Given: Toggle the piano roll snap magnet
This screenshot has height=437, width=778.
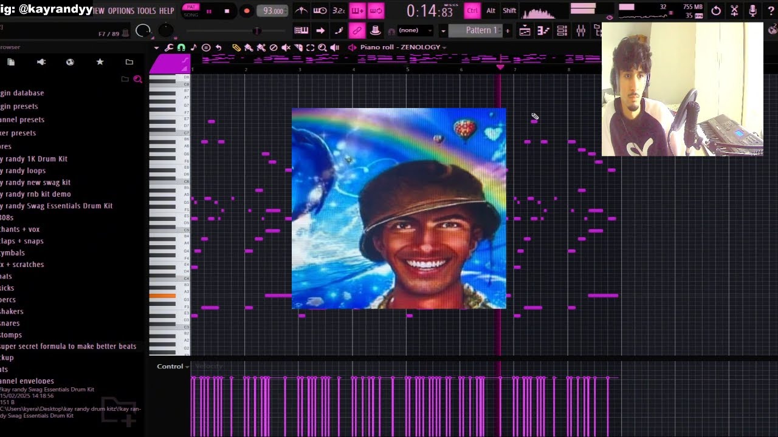Looking at the screenshot, I should [181, 47].
